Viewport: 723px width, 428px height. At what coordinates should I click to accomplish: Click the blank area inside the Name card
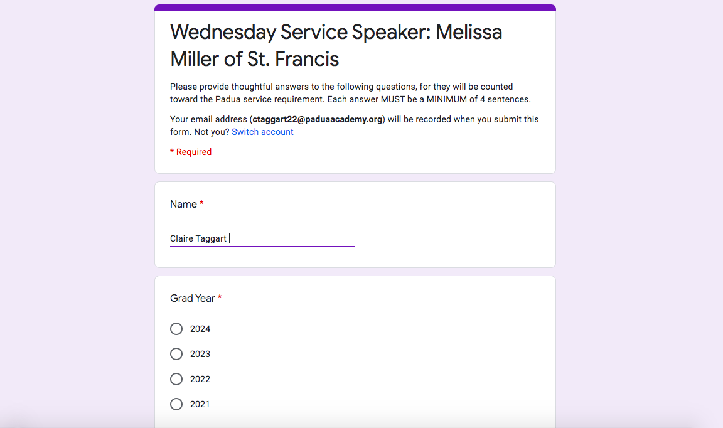(452, 226)
